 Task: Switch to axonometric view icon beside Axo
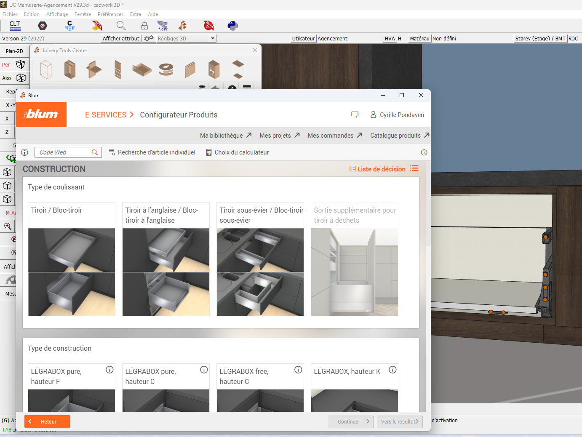21,78
